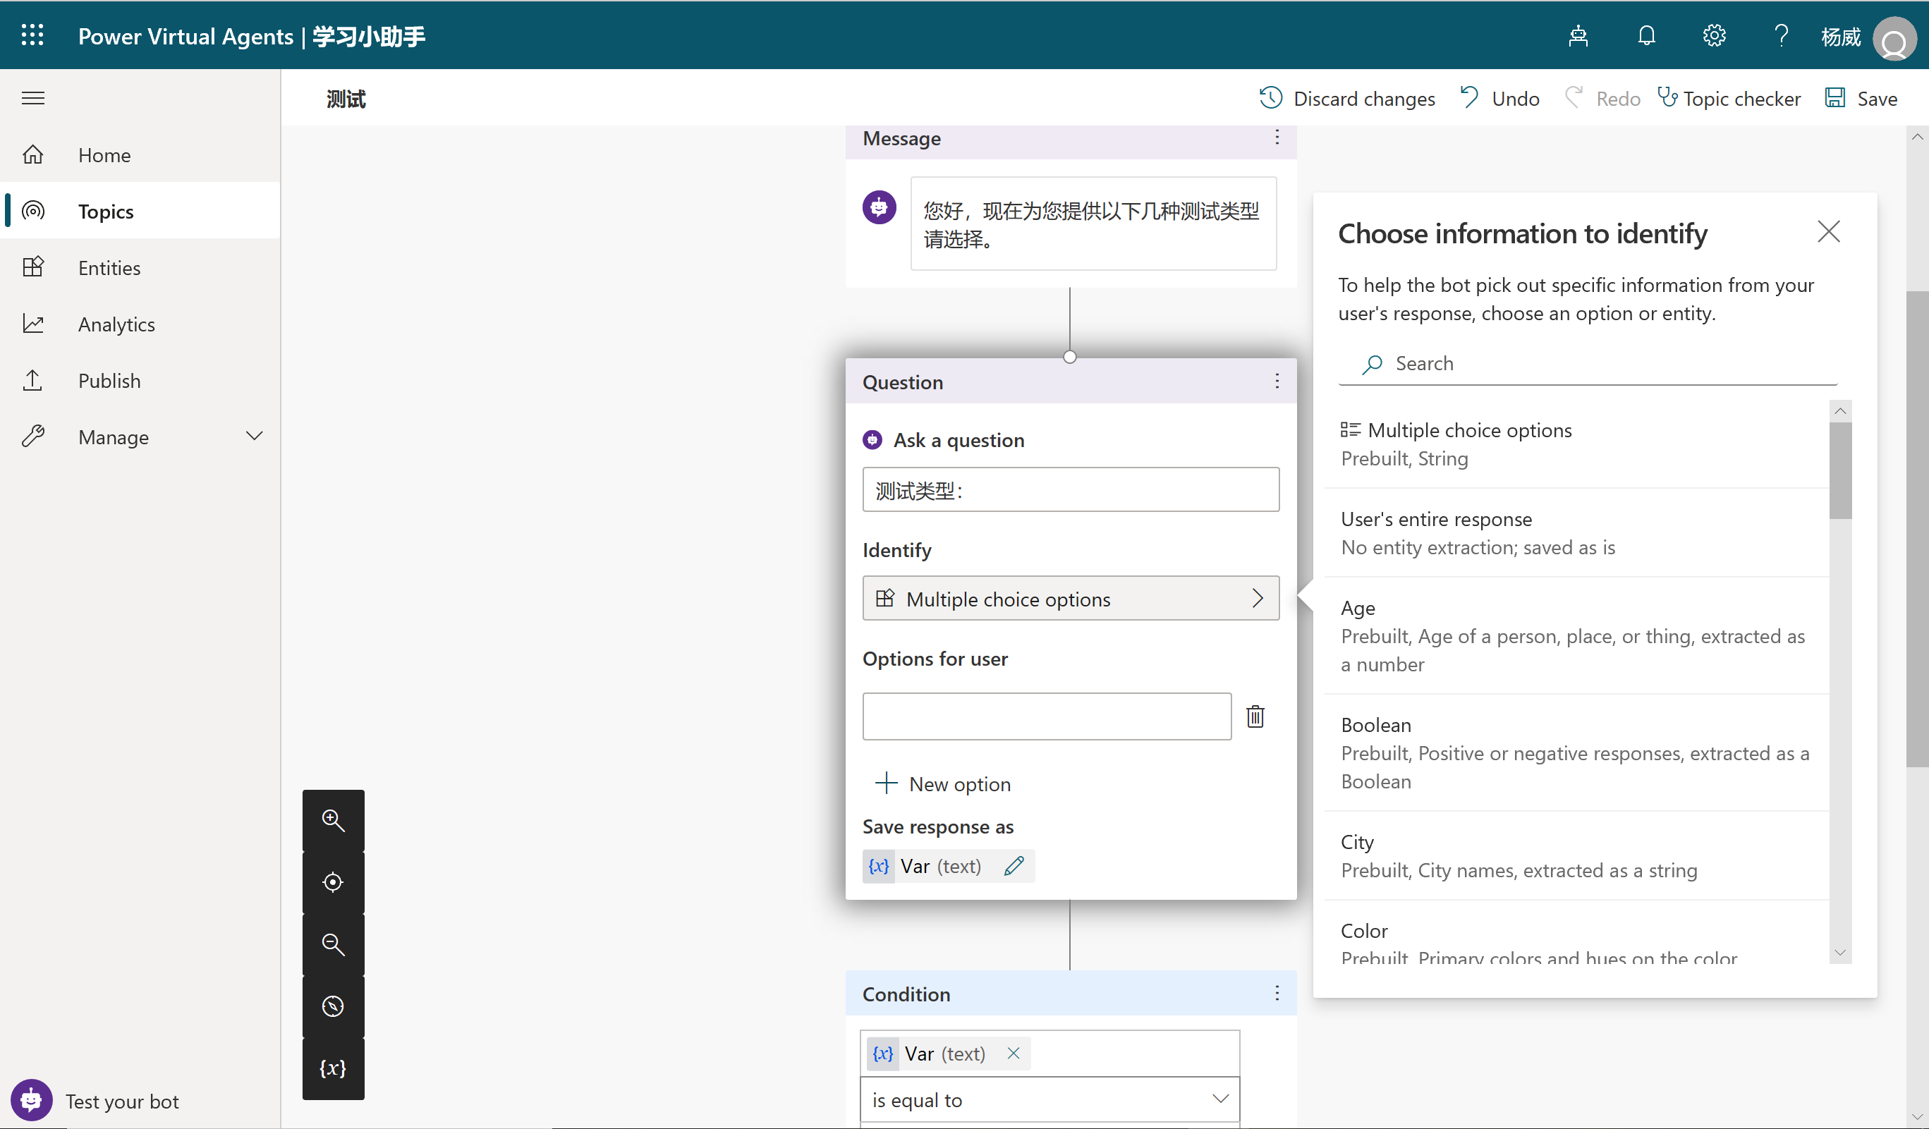The width and height of the screenshot is (1929, 1129).
Task: Click the canvas zoom in icon
Action: (x=333, y=819)
